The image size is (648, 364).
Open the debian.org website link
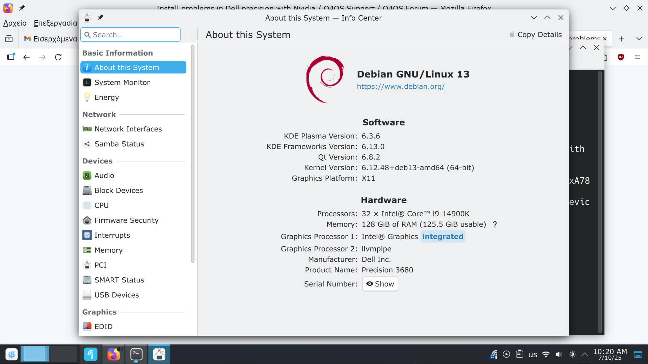click(x=401, y=86)
